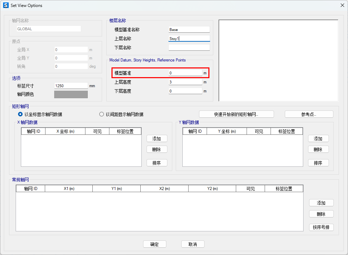Image resolution: width=348 pixels, height=255 pixels.
Task: Click the 下层名称 empty text field
Action: coord(189,48)
